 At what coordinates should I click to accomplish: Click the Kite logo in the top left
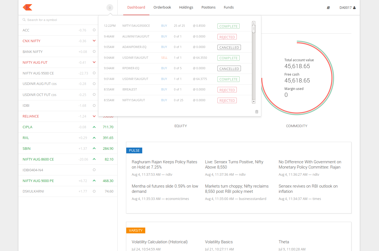pyautogui.click(x=27, y=7)
